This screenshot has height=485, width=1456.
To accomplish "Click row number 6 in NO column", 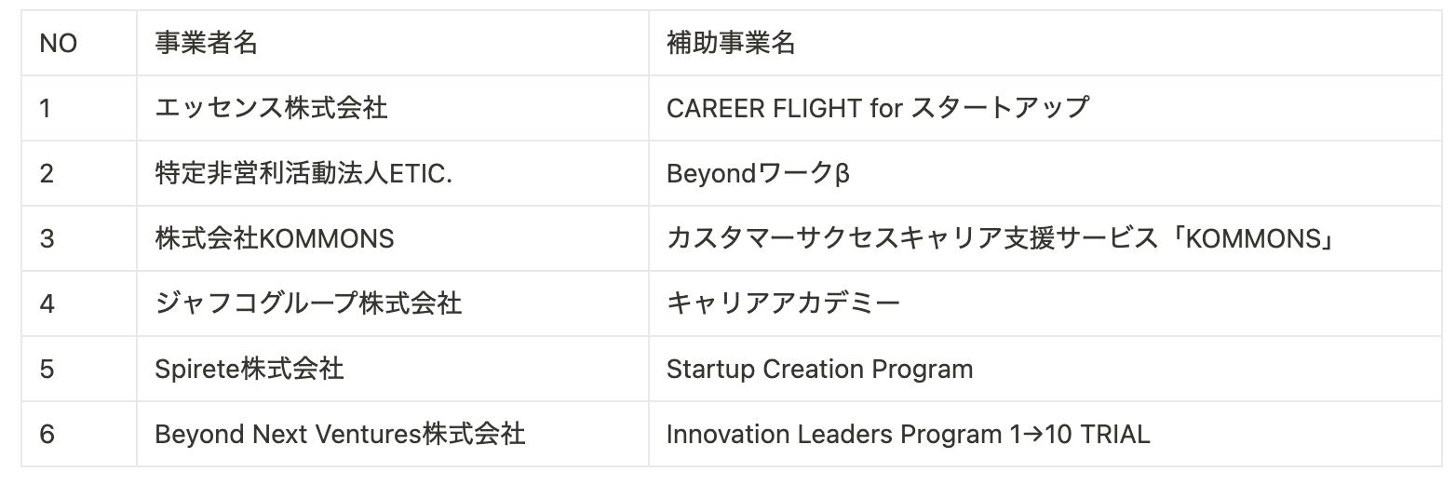I will point(47,434).
